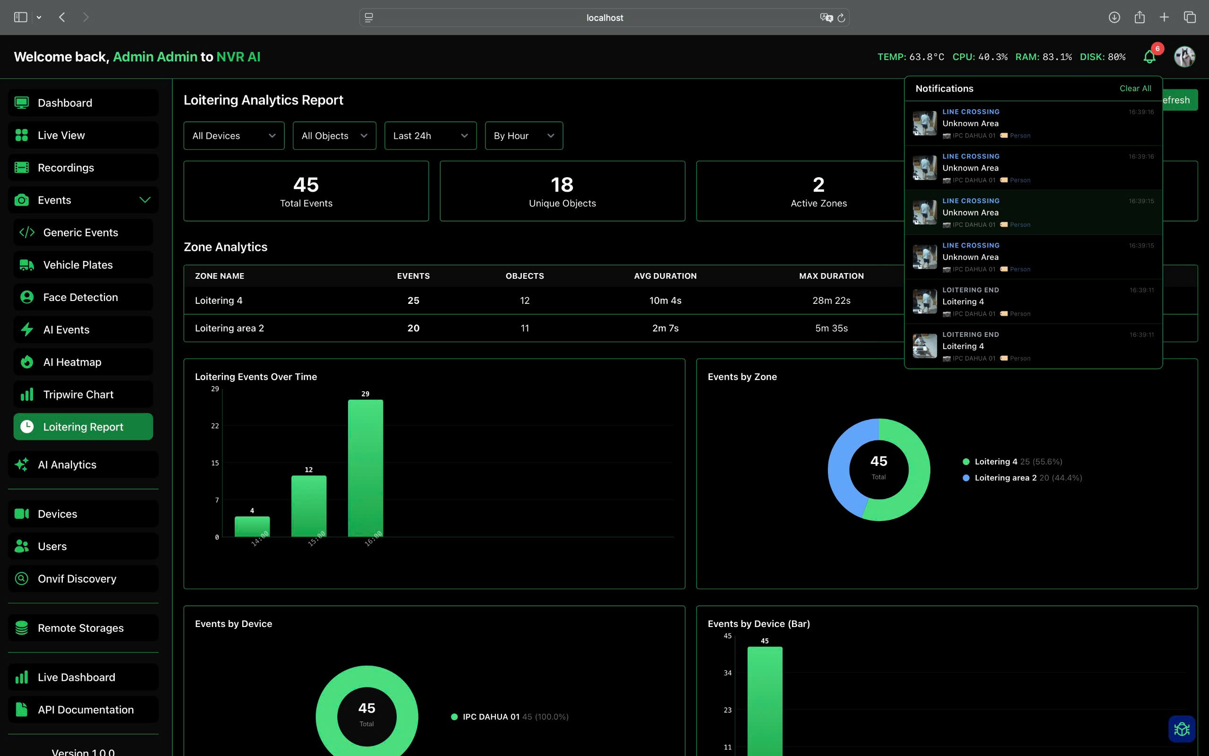Open the All Devices dropdown
The image size is (1209, 756).
pos(234,136)
